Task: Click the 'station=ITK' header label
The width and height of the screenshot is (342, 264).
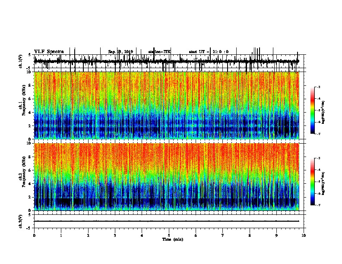Action: [159, 52]
